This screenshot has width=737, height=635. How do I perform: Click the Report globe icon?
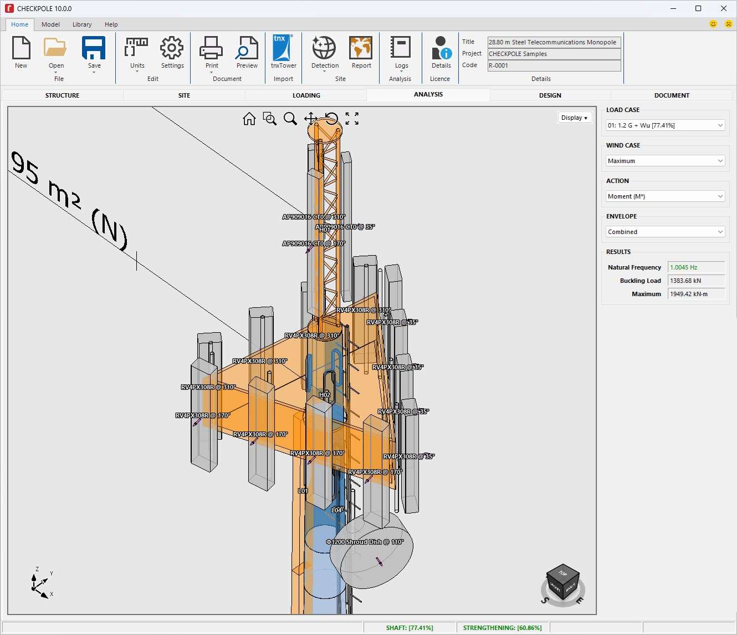361,48
